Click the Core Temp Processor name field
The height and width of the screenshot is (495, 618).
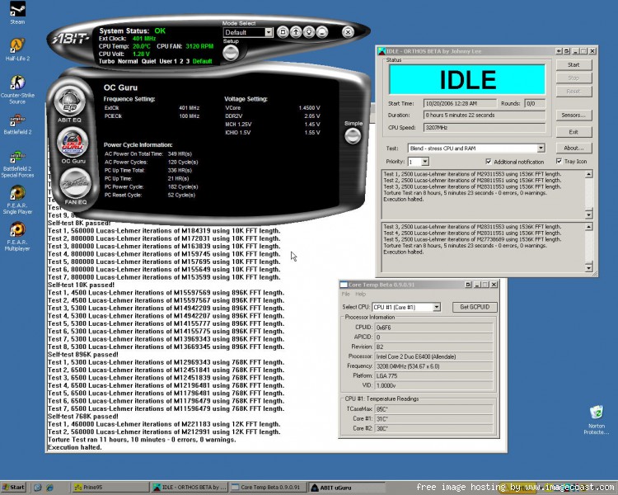click(433, 356)
